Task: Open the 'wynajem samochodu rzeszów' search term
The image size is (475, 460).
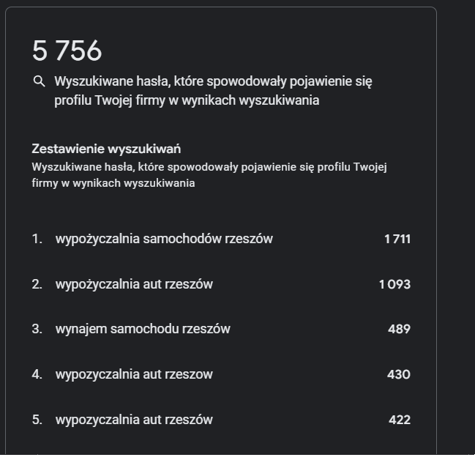Action: 143,329
